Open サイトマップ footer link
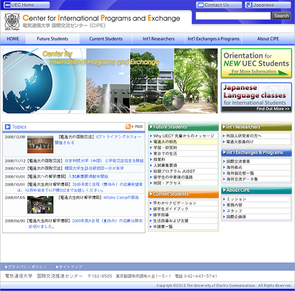 tap(69, 267)
